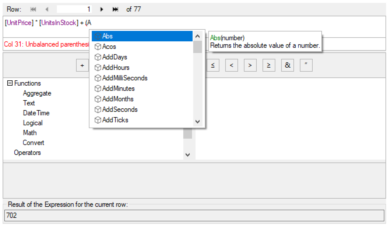The height and width of the screenshot is (226, 389).
Task: Click the up chevron of the suggestion list
Action: pos(198,36)
